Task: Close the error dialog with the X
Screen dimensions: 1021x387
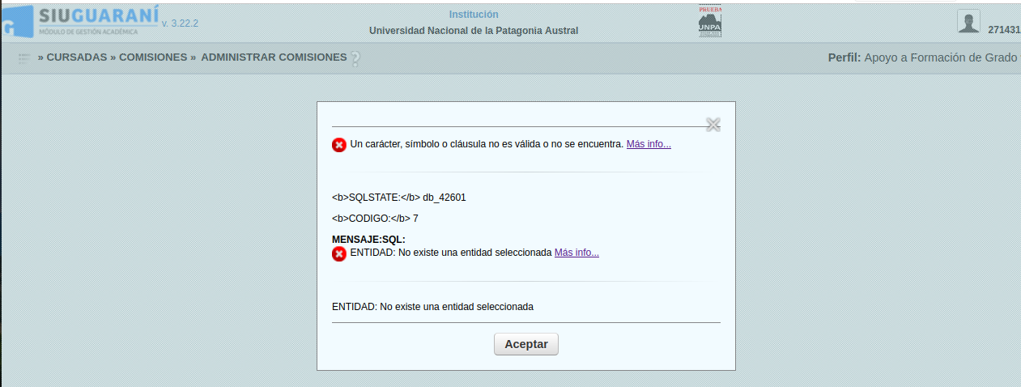Action: click(x=713, y=124)
